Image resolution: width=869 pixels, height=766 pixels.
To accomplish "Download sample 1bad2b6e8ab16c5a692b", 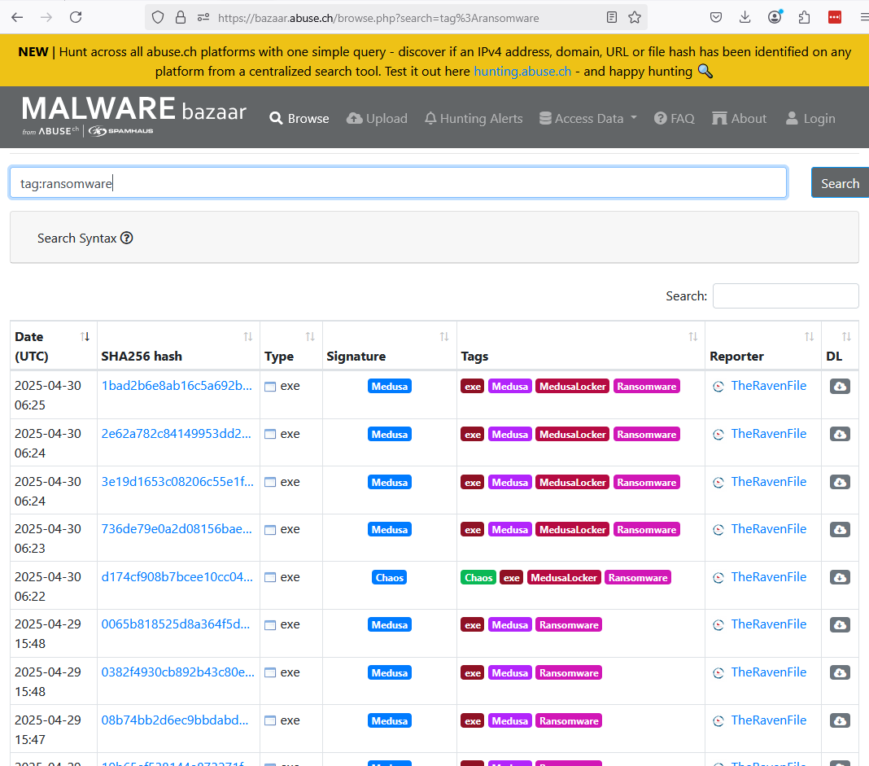I will coord(840,387).
